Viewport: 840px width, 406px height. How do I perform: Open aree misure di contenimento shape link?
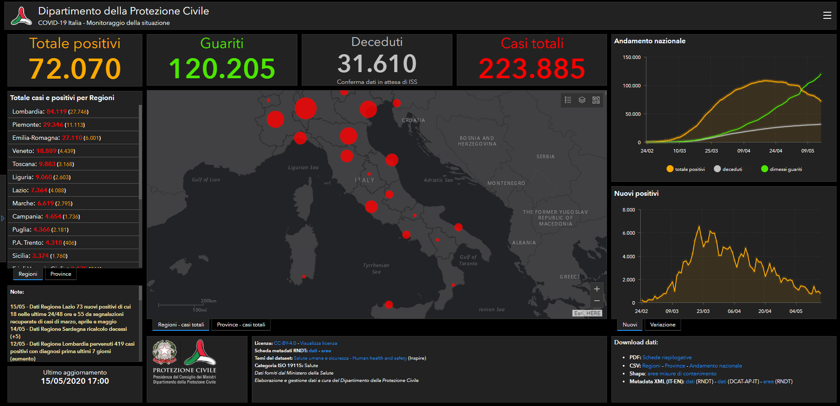682,374
